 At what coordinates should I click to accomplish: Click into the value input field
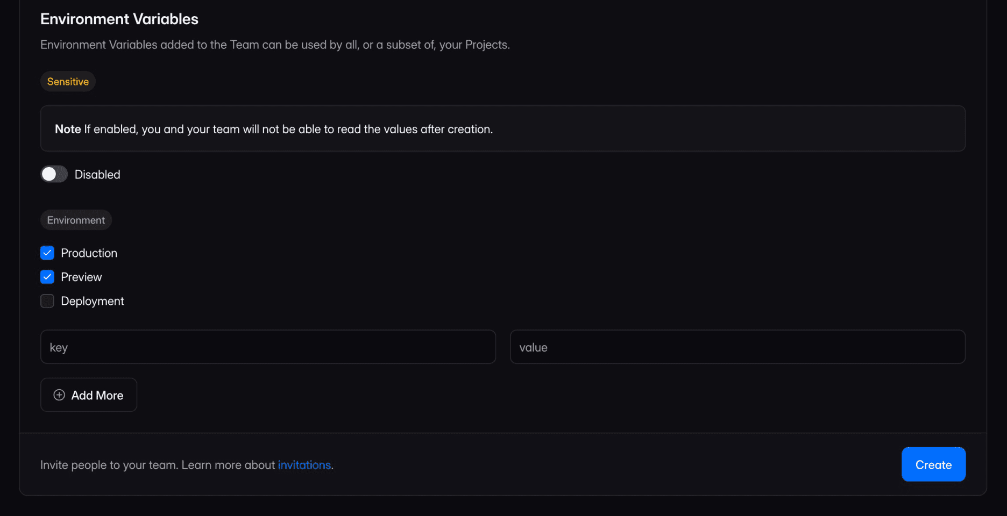[x=737, y=347]
